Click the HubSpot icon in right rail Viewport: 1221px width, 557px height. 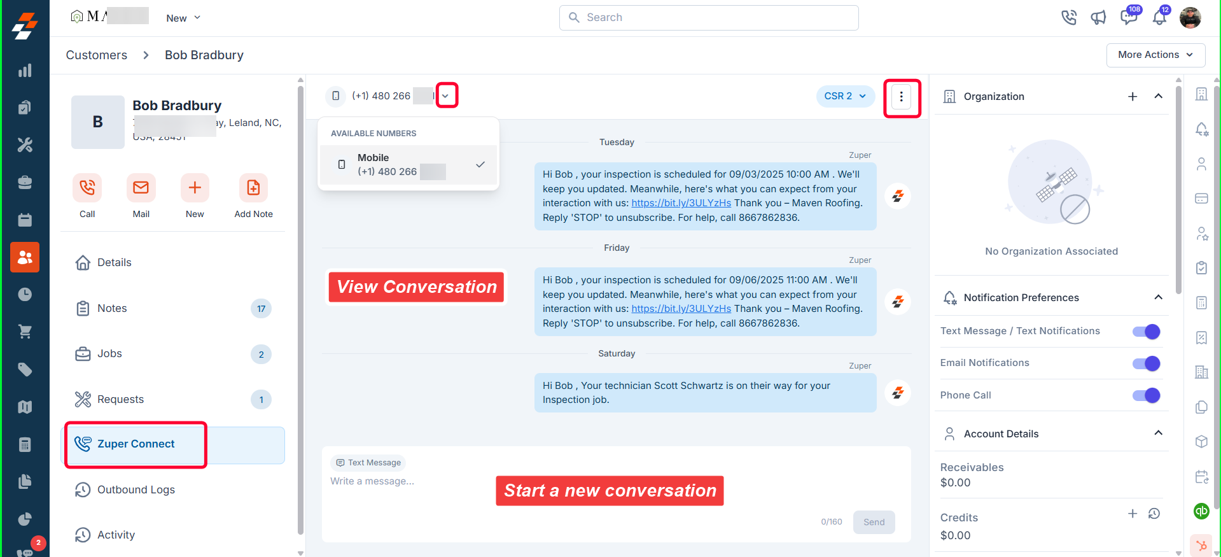pyautogui.click(x=1201, y=546)
